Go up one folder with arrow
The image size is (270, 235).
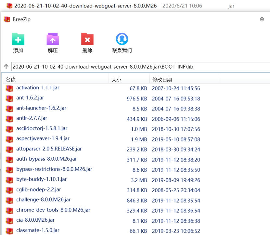tap(6, 67)
